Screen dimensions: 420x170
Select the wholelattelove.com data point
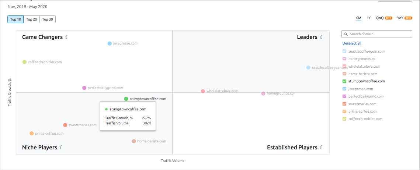203,91
